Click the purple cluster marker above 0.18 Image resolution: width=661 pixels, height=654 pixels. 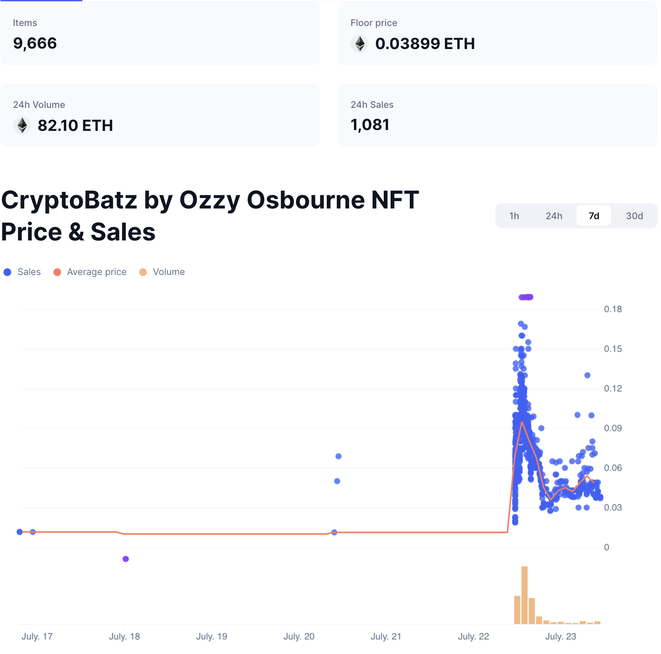[526, 297]
